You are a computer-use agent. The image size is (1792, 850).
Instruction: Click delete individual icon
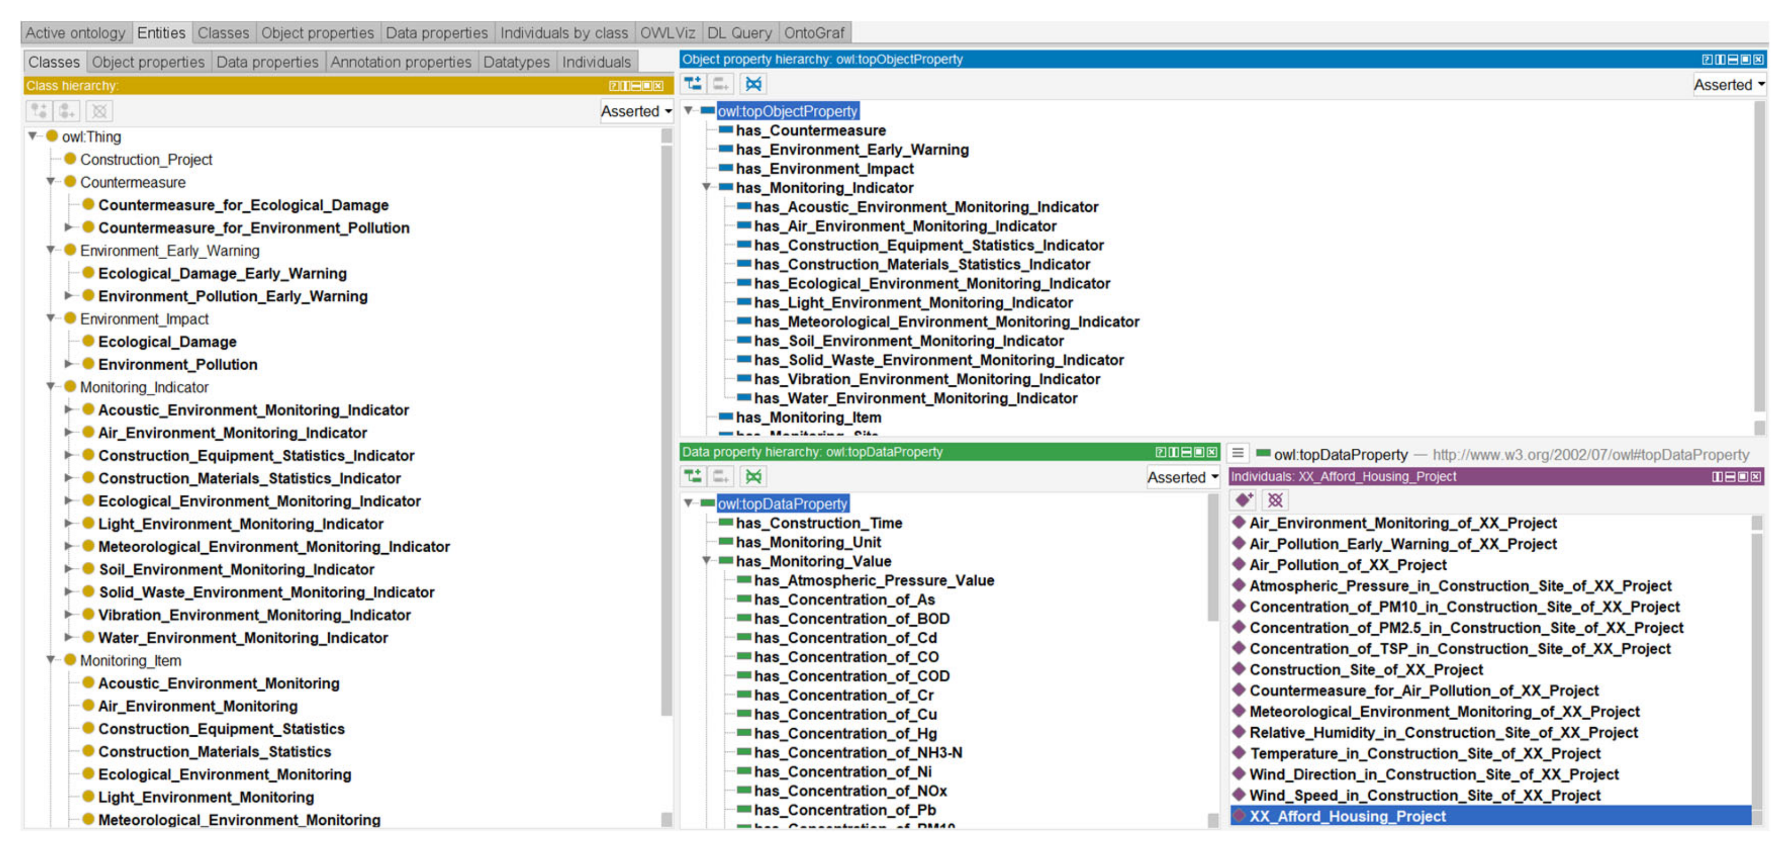click(1274, 499)
